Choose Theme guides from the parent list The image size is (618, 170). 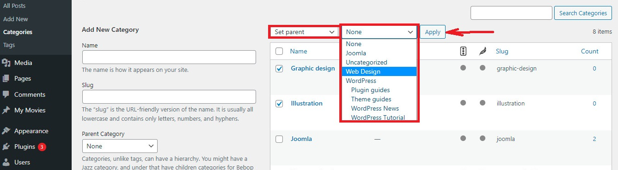pyautogui.click(x=379, y=99)
